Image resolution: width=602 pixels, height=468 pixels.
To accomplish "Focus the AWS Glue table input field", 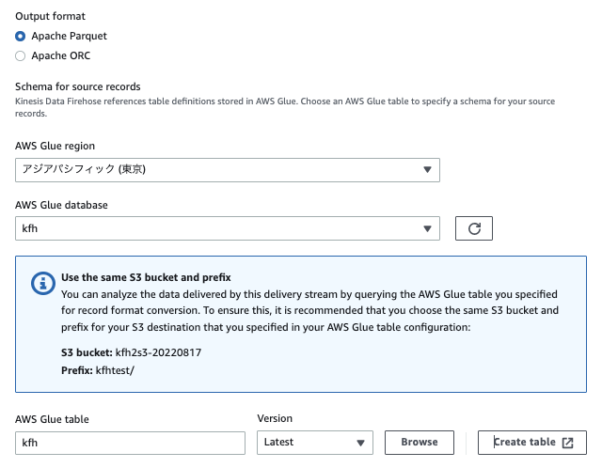I will click(130, 443).
